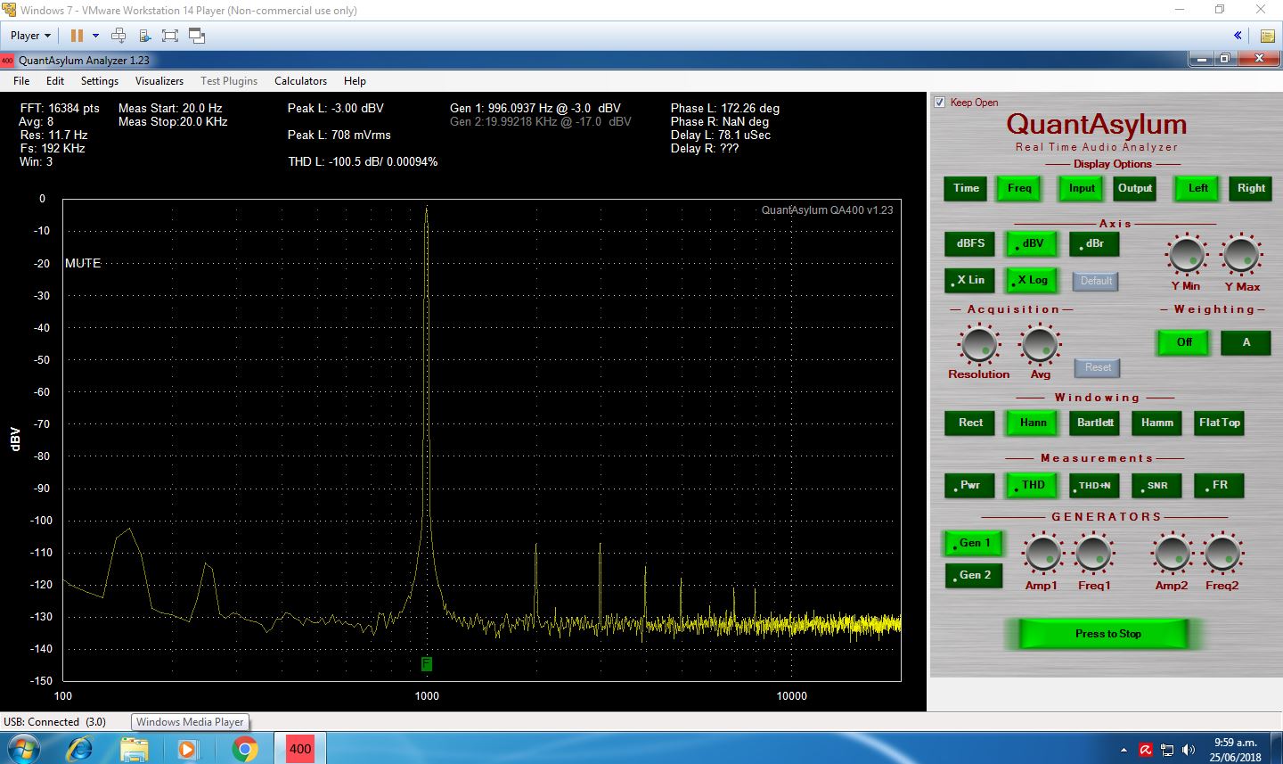Click the Freq1 generator knob
Viewport: 1283px width, 764px height.
(x=1093, y=554)
